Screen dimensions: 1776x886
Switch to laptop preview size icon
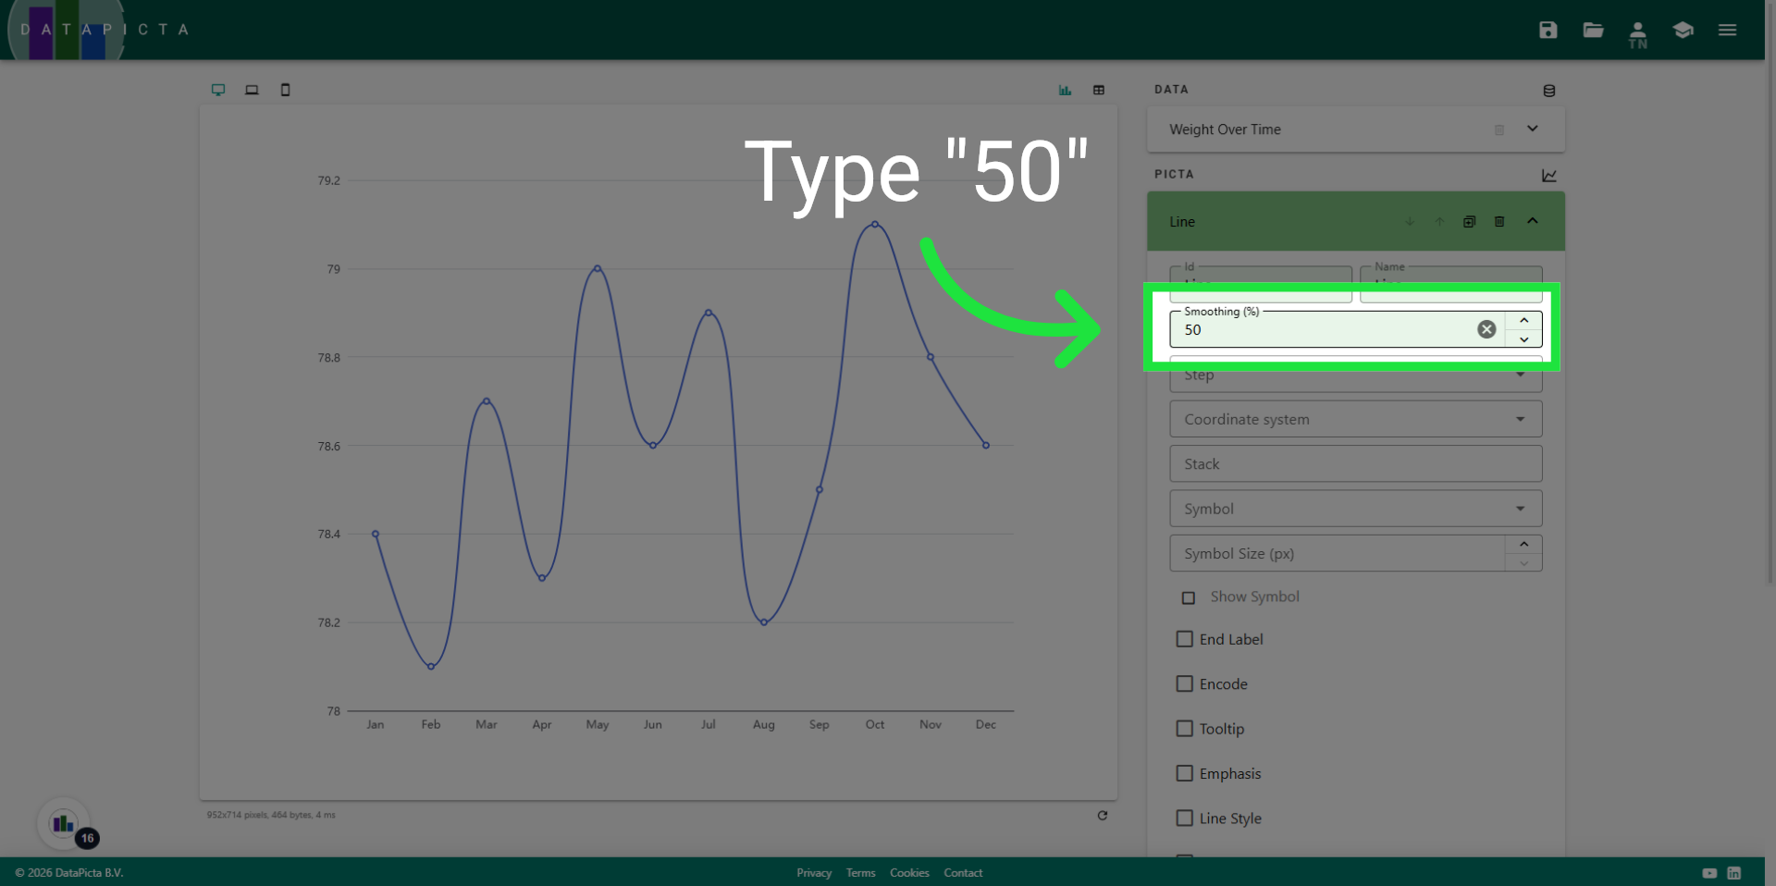click(252, 90)
